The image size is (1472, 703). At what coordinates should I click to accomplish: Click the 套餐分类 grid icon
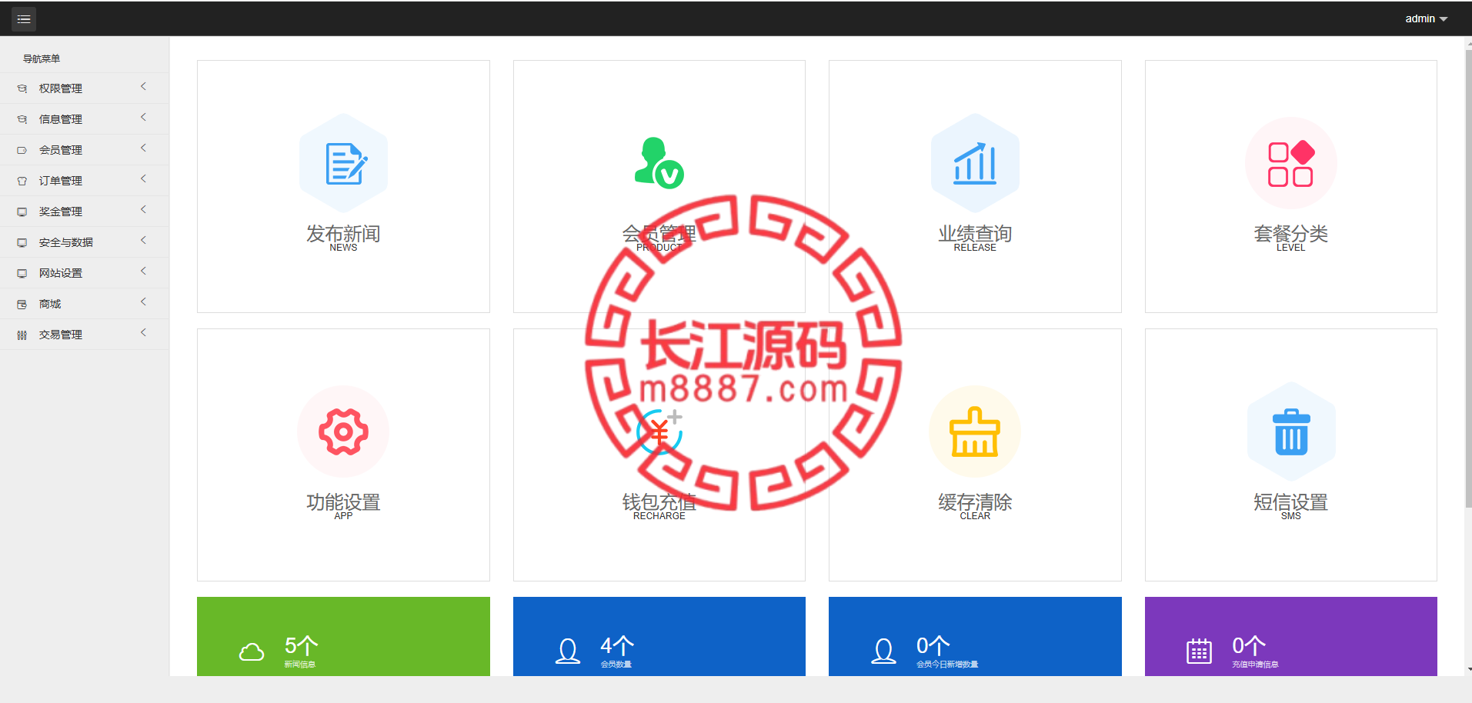1290,163
